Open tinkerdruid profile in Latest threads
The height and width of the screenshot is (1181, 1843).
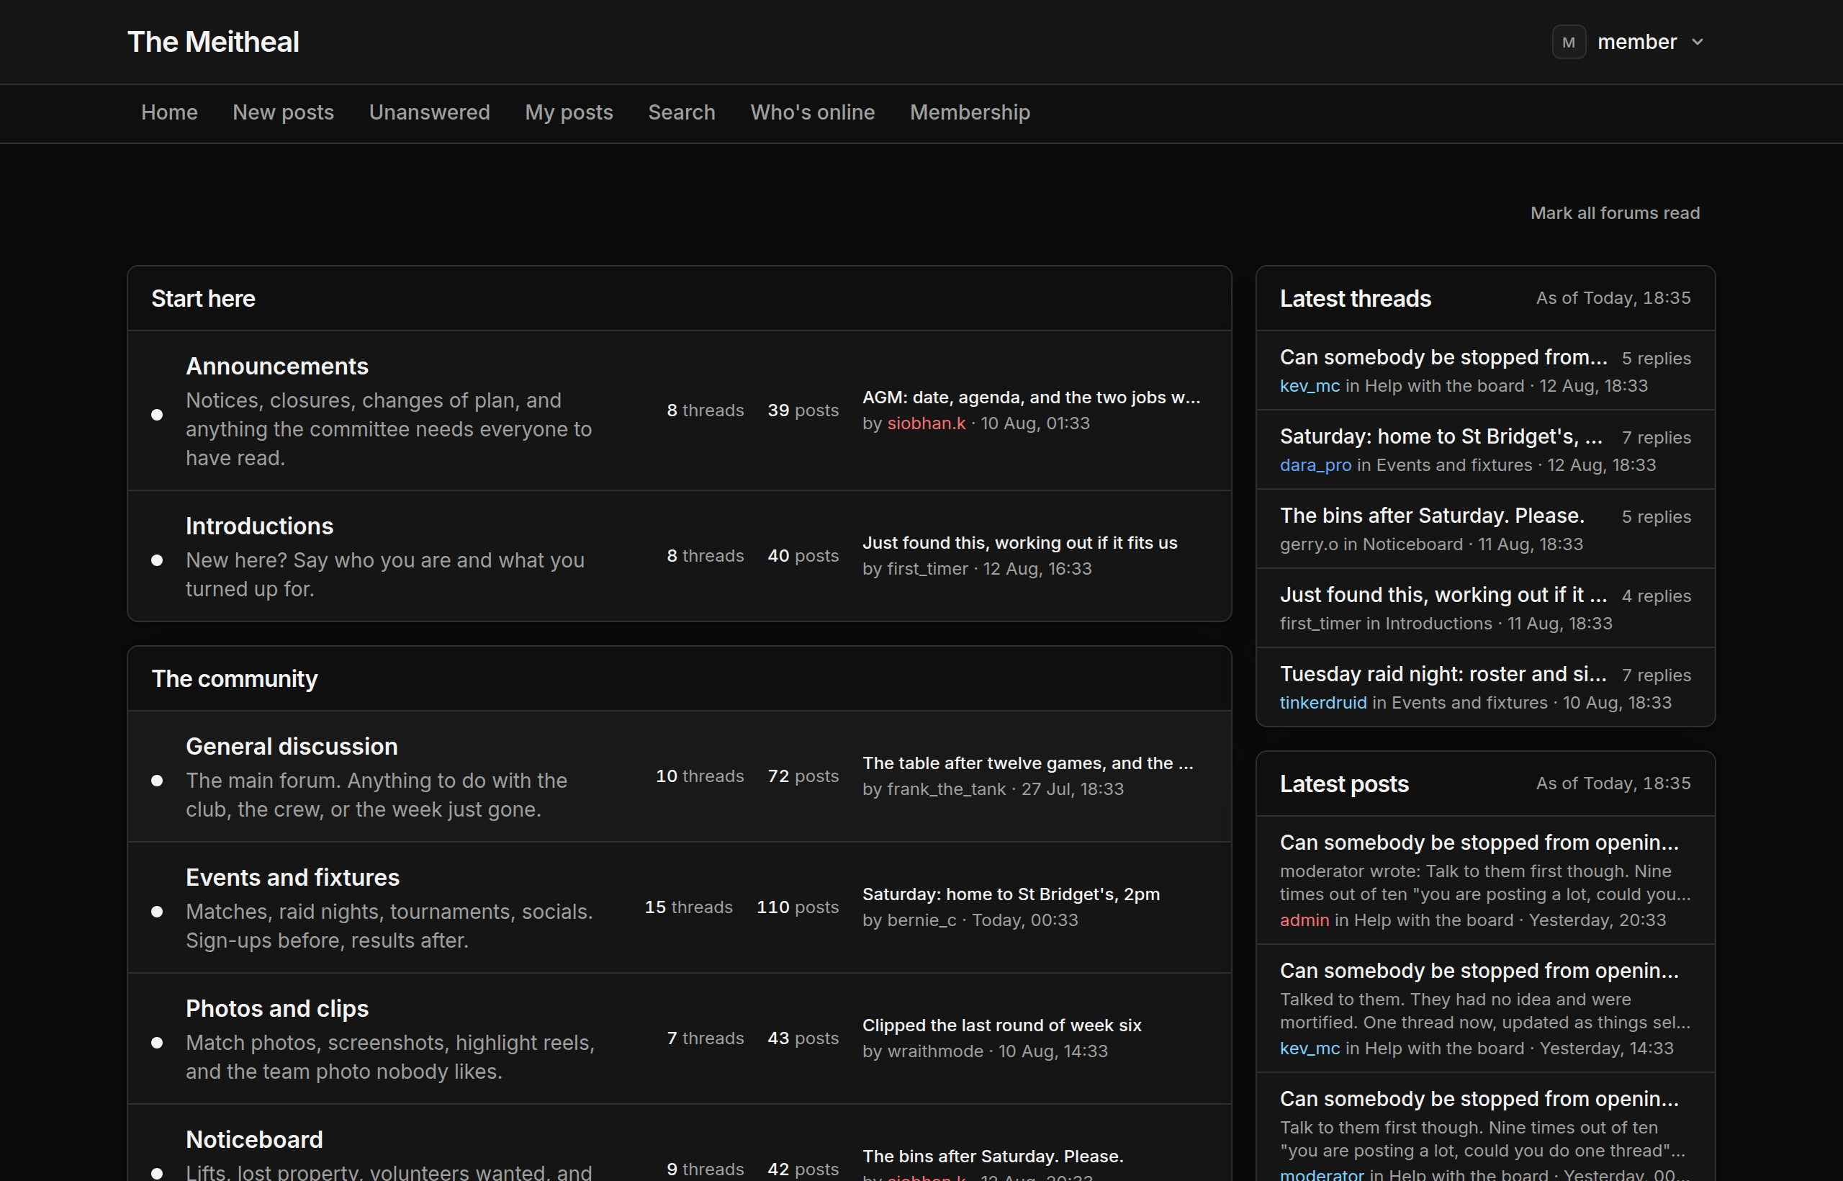pos(1323,704)
